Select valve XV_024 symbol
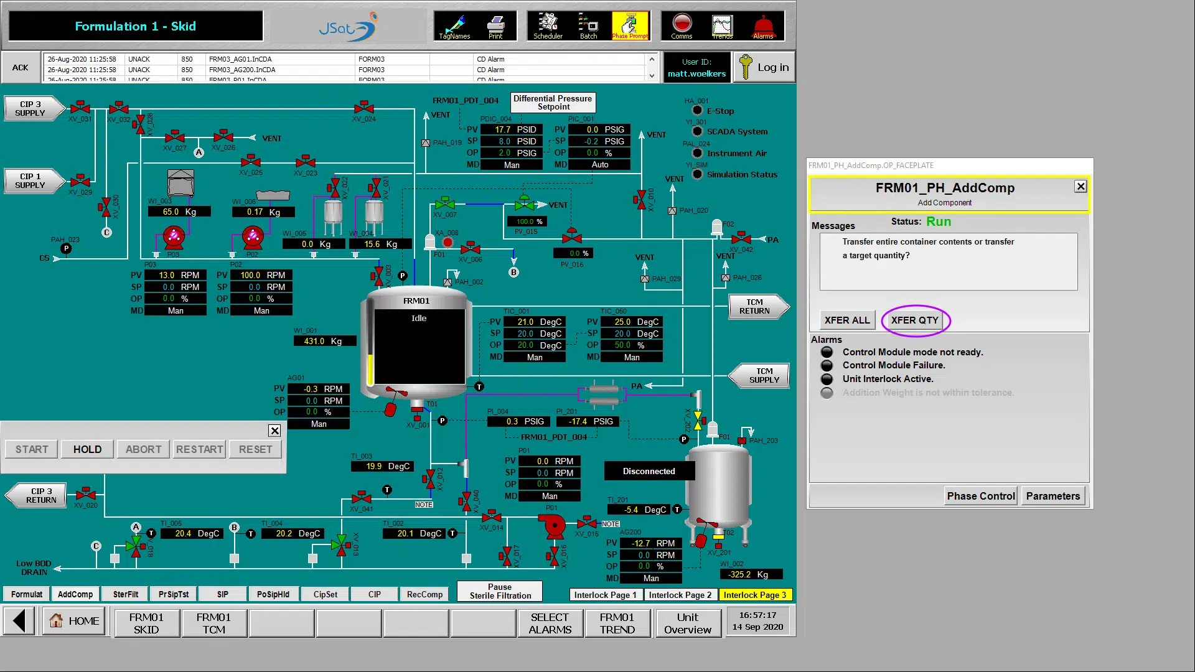 tap(364, 108)
